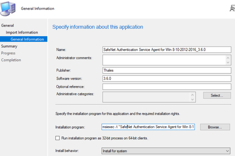The image size is (235, 156).
Task: Open the Install behavior dropdown
Action: click(166, 151)
